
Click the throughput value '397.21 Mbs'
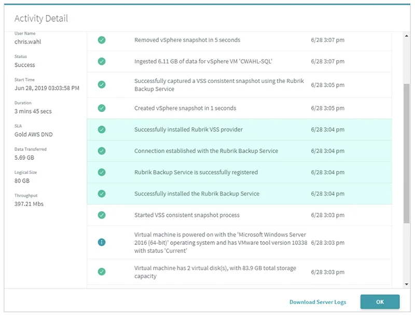[x=29, y=204]
